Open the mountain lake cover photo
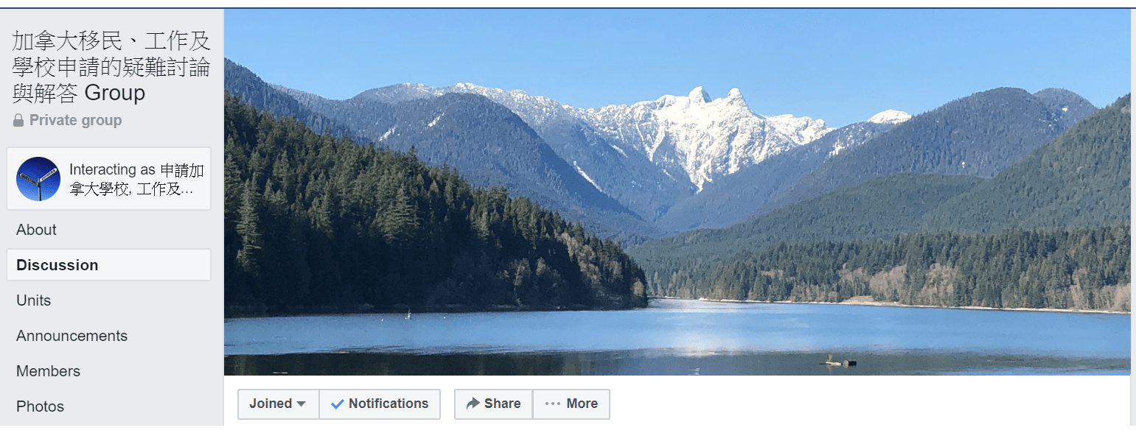This screenshot has height=433, width=1136. (677, 192)
